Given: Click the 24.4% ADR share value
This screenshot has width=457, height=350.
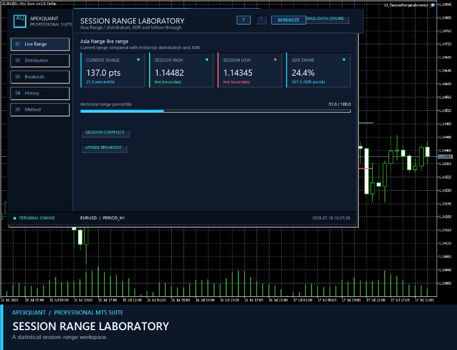Looking at the screenshot, I should pyautogui.click(x=303, y=73).
